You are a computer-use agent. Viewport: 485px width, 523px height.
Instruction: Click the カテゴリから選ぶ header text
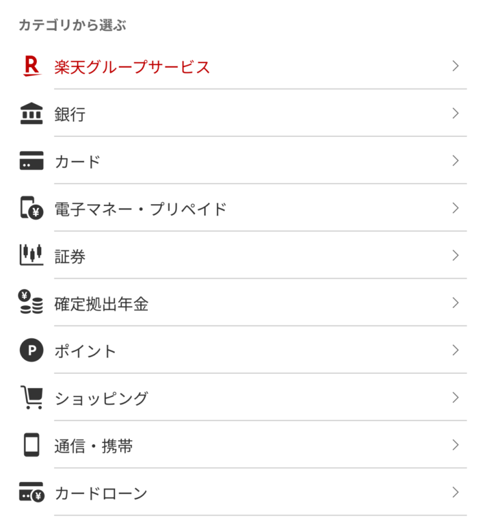[72, 25]
